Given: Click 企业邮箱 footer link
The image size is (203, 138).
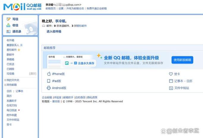Looking at the screenshot, I should 47,97.
